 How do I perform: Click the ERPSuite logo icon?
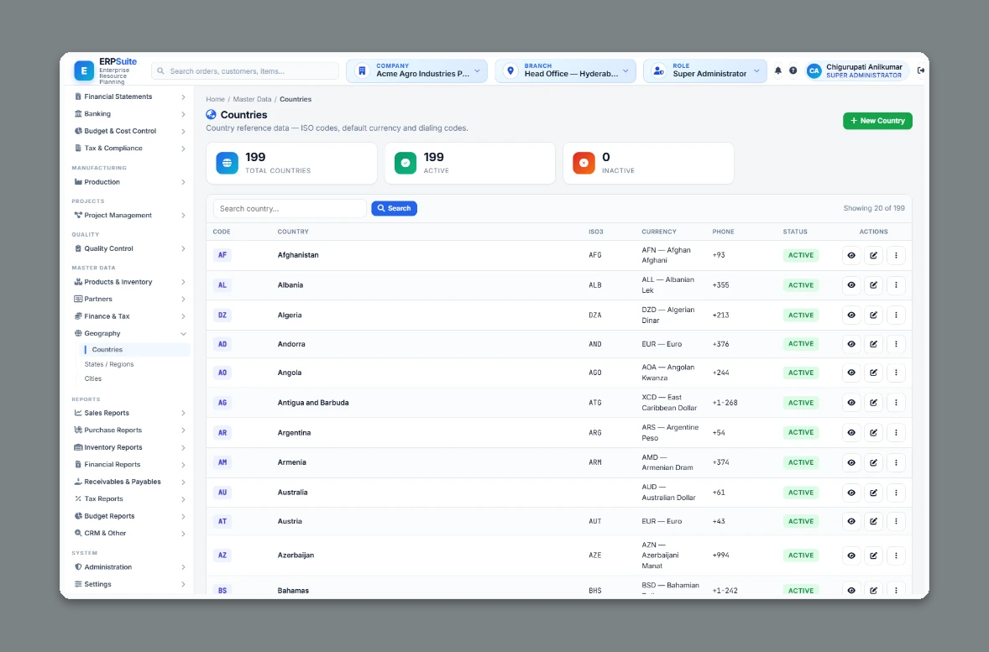tap(84, 70)
